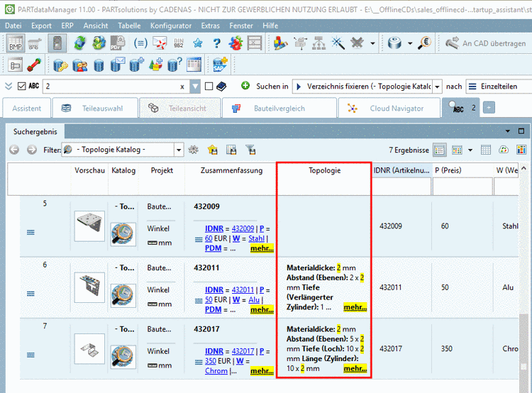Toggle the ABC text search checkbox
Viewport: 532px width, 393px height.
[x=21, y=87]
